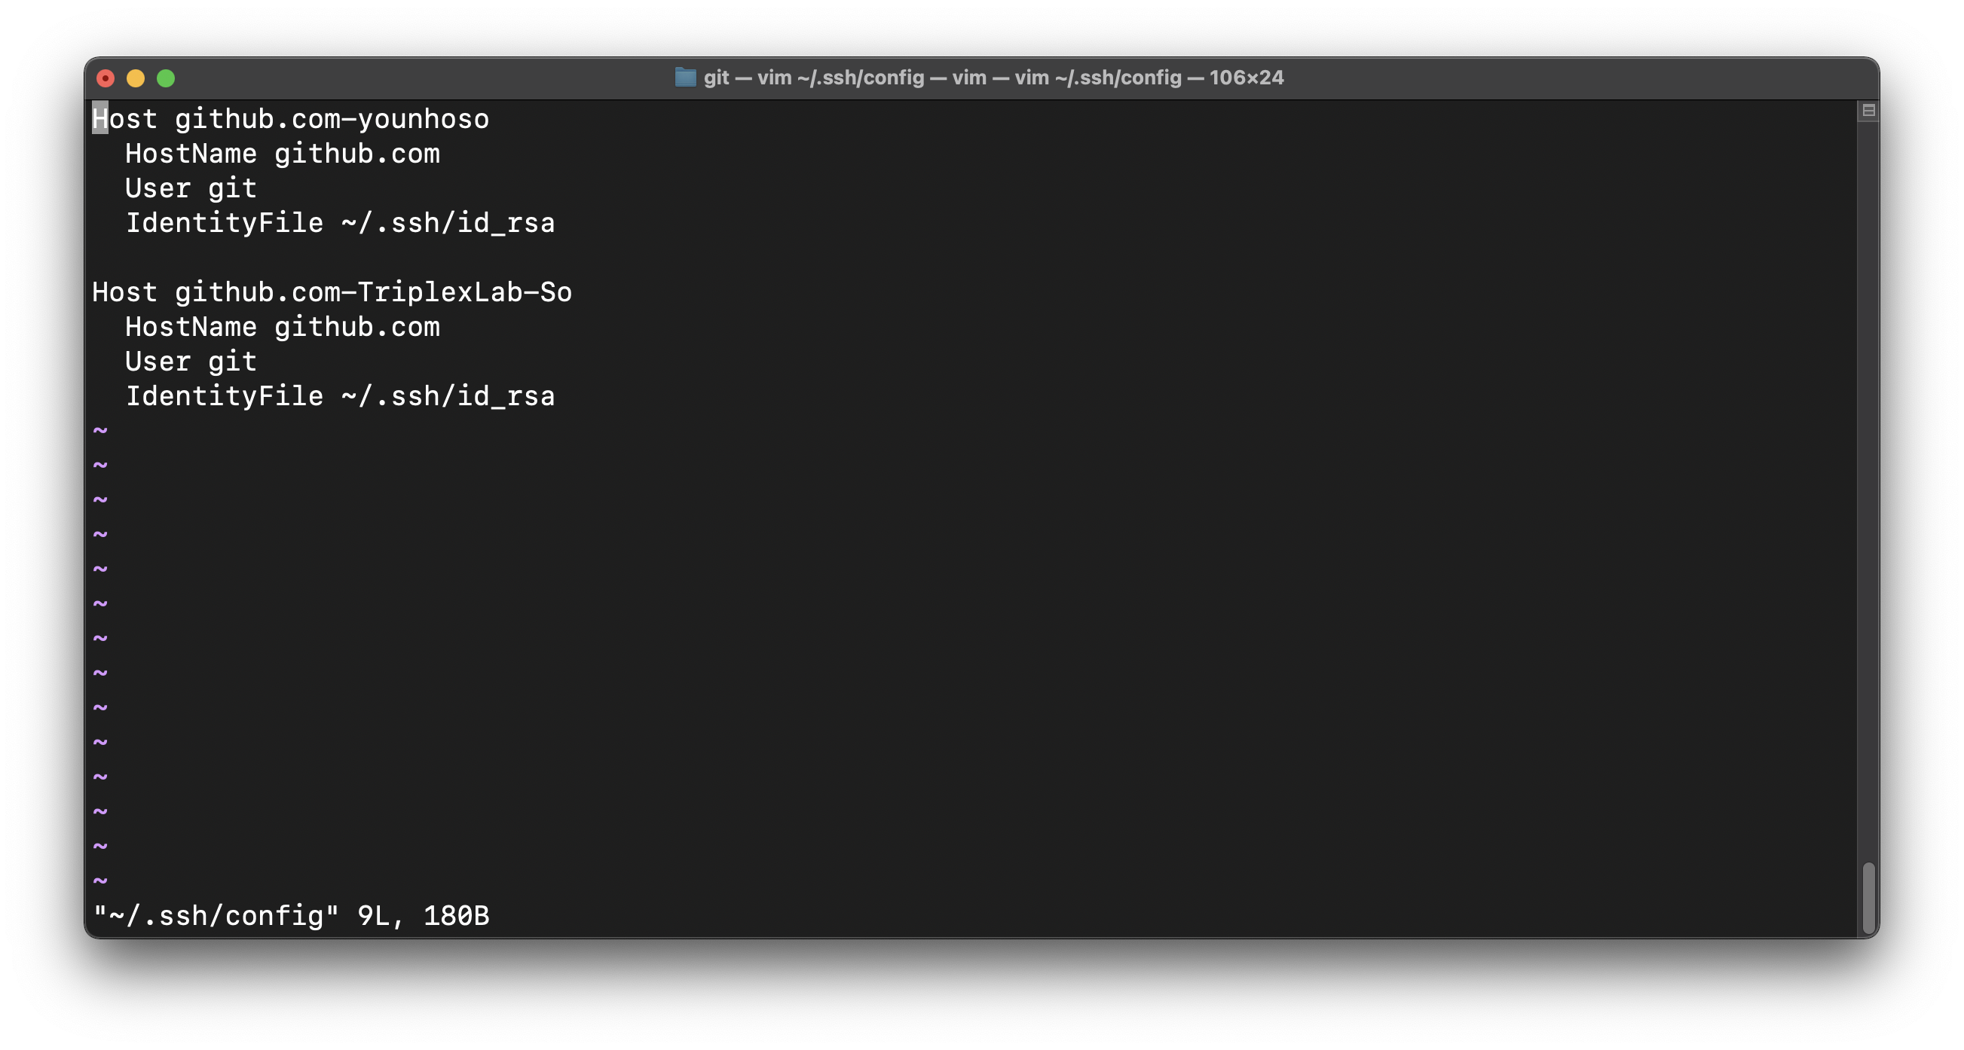Viewport: 1964px width, 1050px height.
Task: Click the window title text 'vim ~/.ssh/config'
Action: tap(840, 78)
